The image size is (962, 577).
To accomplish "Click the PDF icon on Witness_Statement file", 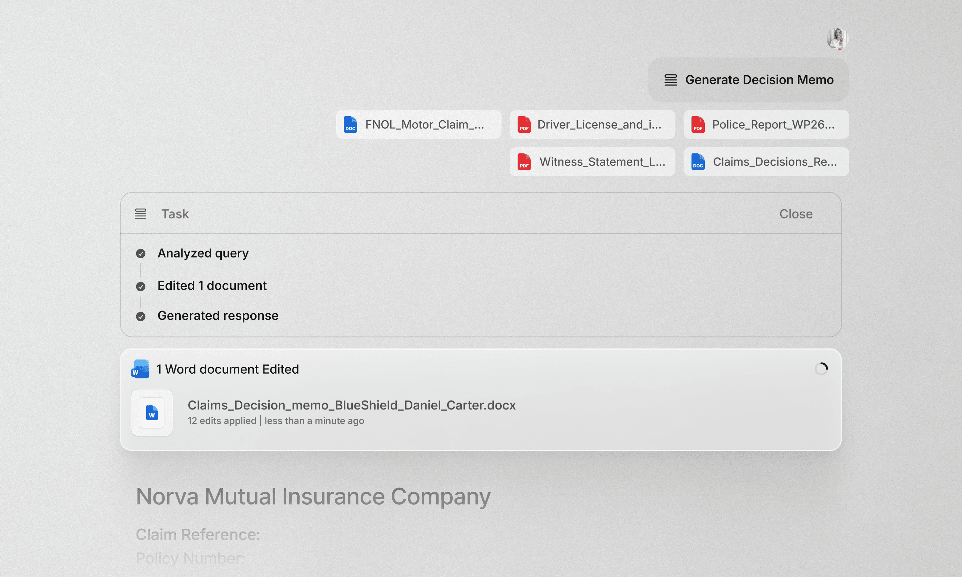I will click(524, 162).
